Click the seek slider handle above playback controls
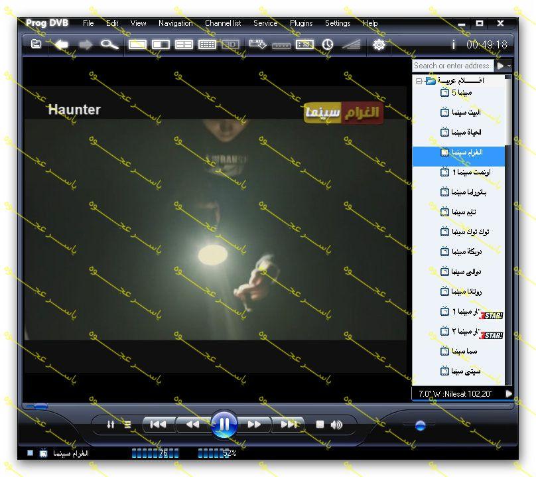Viewport: 536px width, 477px height. tap(40, 406)
